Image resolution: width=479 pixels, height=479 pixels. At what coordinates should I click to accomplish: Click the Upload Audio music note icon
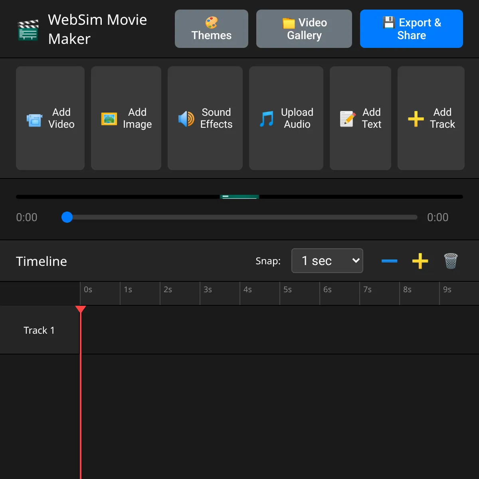[x=267, y=119]
